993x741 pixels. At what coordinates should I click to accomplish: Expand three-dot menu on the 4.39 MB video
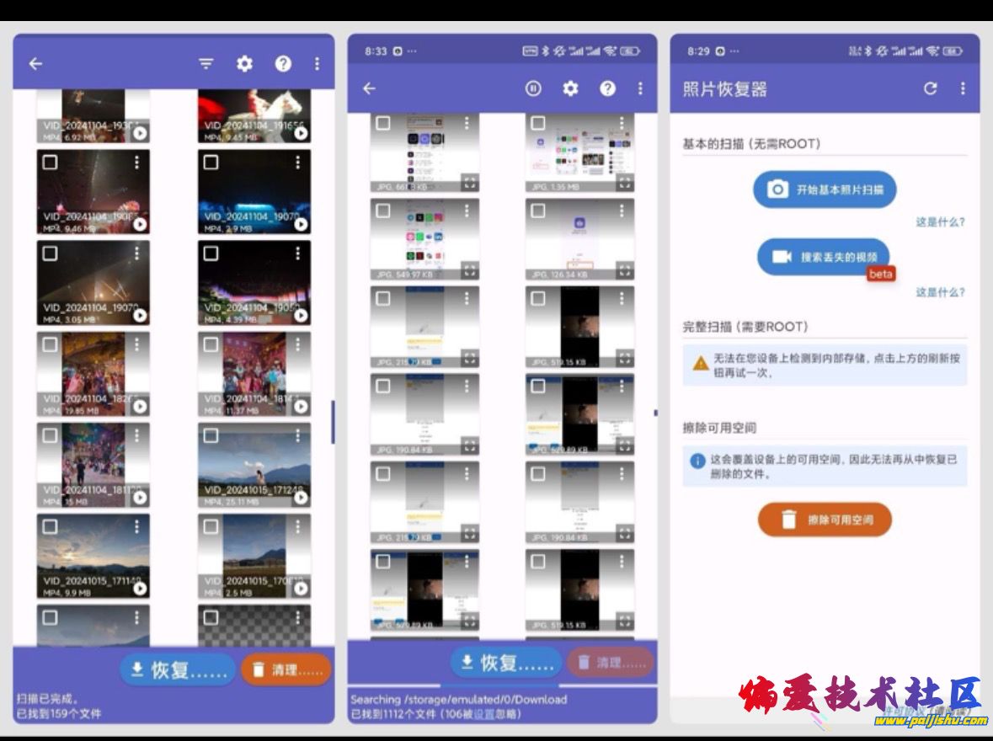[298, 253]
